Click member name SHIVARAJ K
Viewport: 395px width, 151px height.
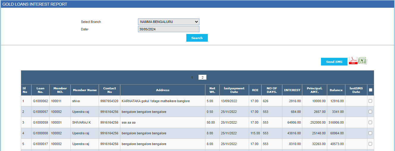81,122
